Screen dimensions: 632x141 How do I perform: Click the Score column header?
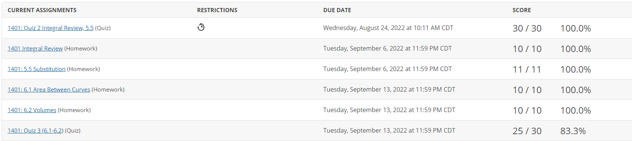pyautogui.click(x=522, y=10)
